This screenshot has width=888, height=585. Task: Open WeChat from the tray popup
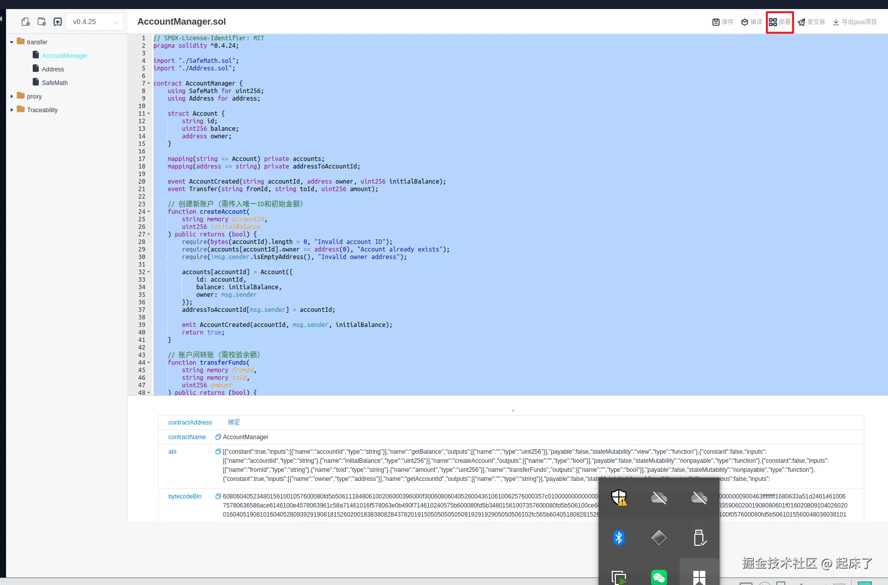point(659,577)
